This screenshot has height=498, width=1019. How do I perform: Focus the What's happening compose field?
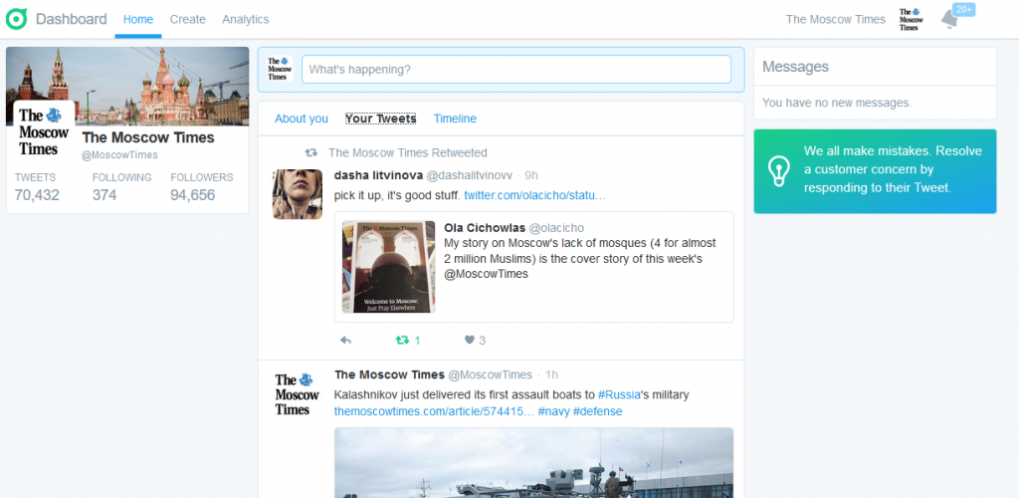coord(516,69)
